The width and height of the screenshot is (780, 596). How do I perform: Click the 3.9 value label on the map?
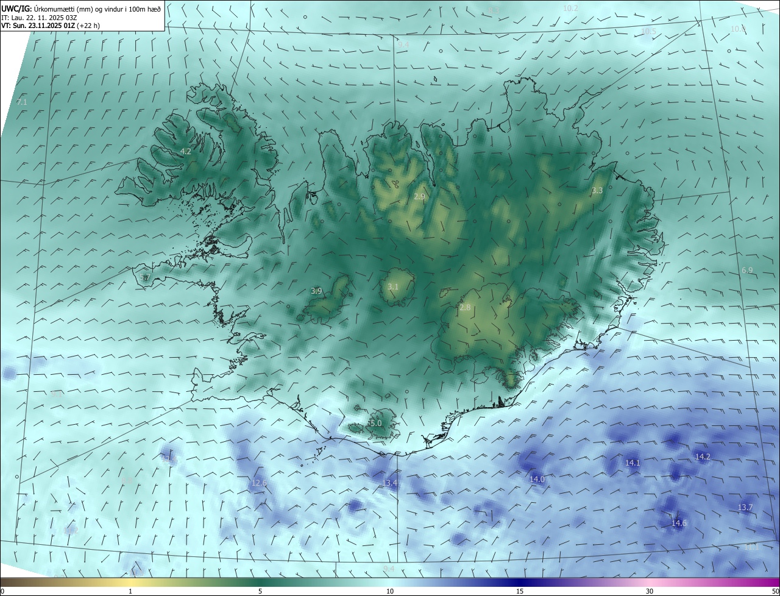click(316, 291)
